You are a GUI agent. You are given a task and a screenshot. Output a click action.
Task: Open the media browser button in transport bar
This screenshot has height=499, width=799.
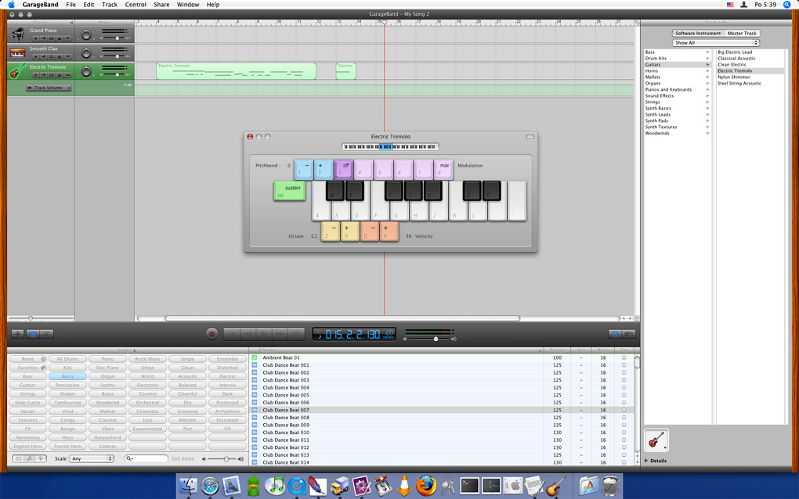629,334
